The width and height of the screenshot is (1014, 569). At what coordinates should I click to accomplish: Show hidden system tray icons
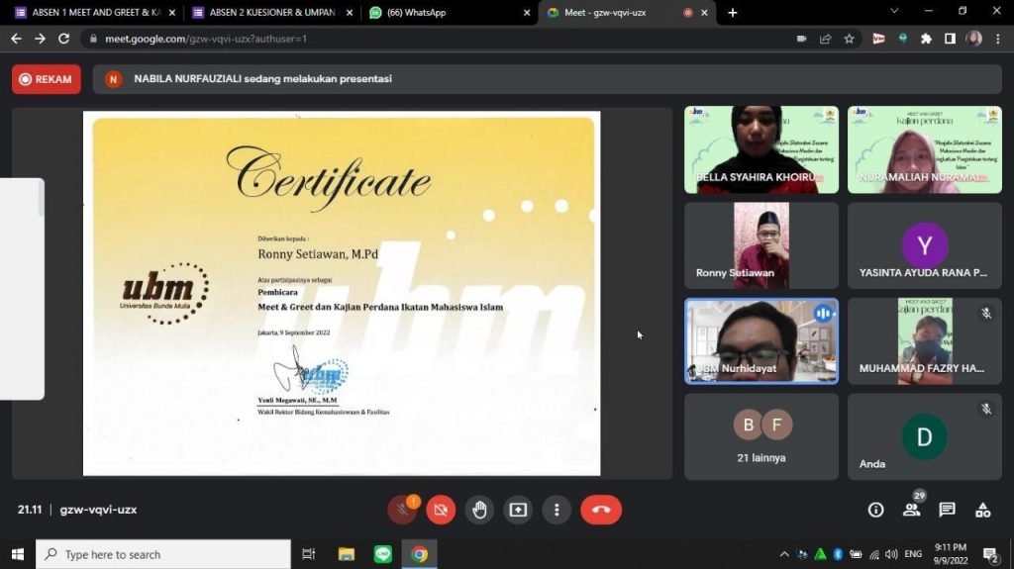pos(784,554)
